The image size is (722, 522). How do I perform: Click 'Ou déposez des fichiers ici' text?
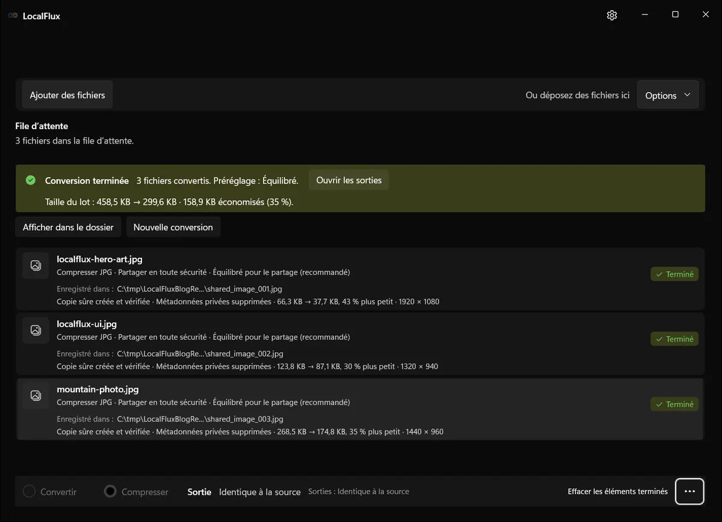coord(578,95)
